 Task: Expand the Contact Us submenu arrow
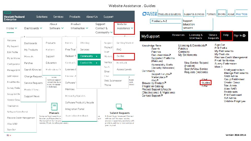[x=97, y=63]
